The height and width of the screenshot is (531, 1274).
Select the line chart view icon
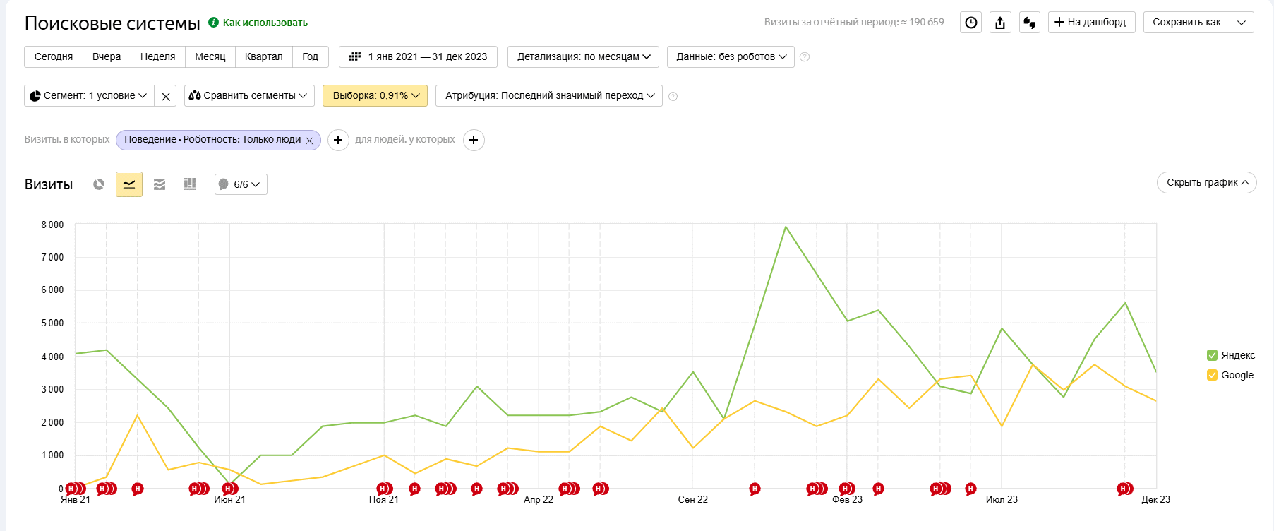tap(129, 184)
